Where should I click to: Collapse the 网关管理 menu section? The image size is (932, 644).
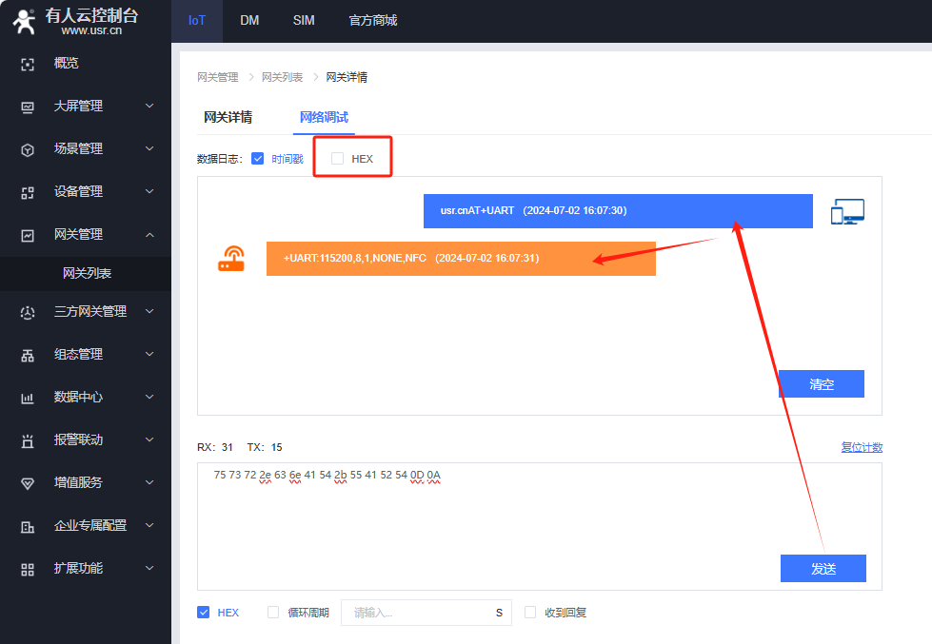(x=149, y=235)
